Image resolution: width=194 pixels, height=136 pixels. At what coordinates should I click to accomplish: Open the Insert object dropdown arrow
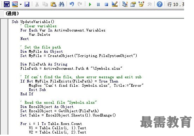[x=21, y=5]
